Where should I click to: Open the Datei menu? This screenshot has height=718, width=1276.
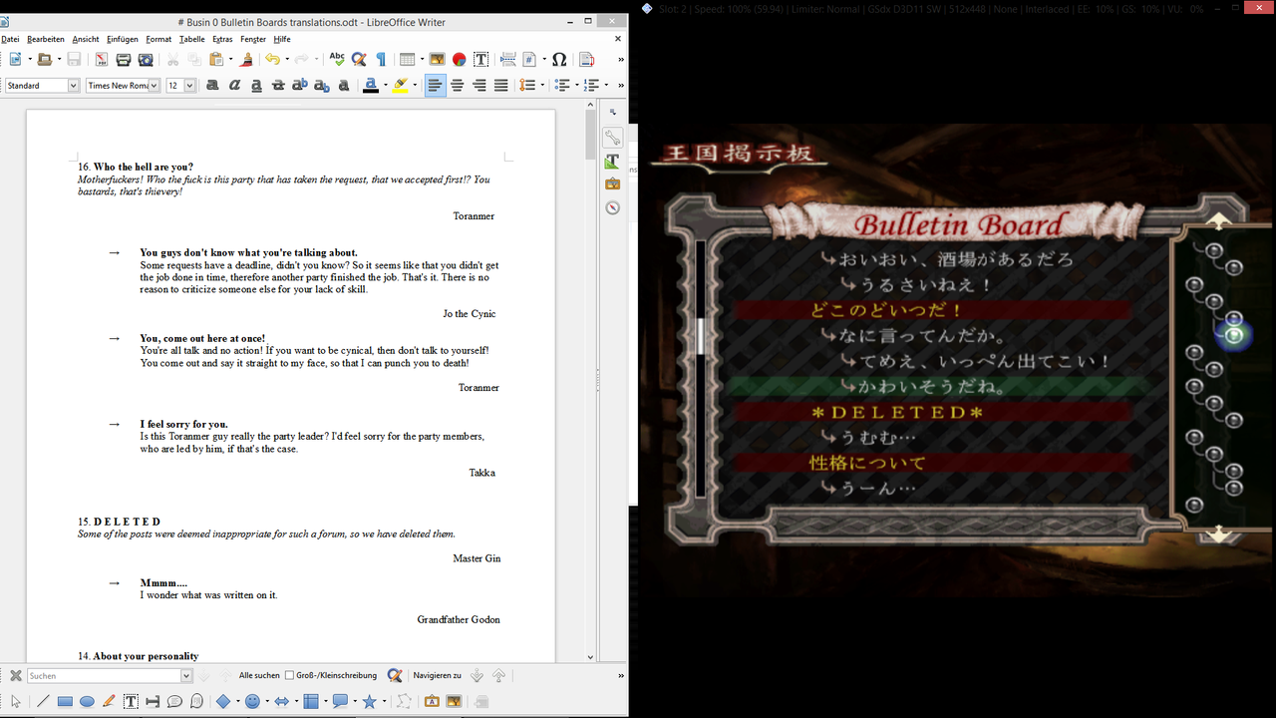click(10, 39)
